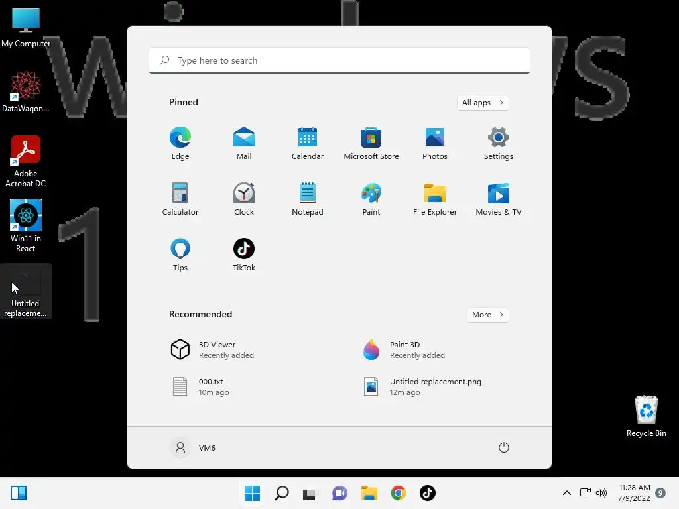Select My Computer desktop icon

(x=26, y=27)
